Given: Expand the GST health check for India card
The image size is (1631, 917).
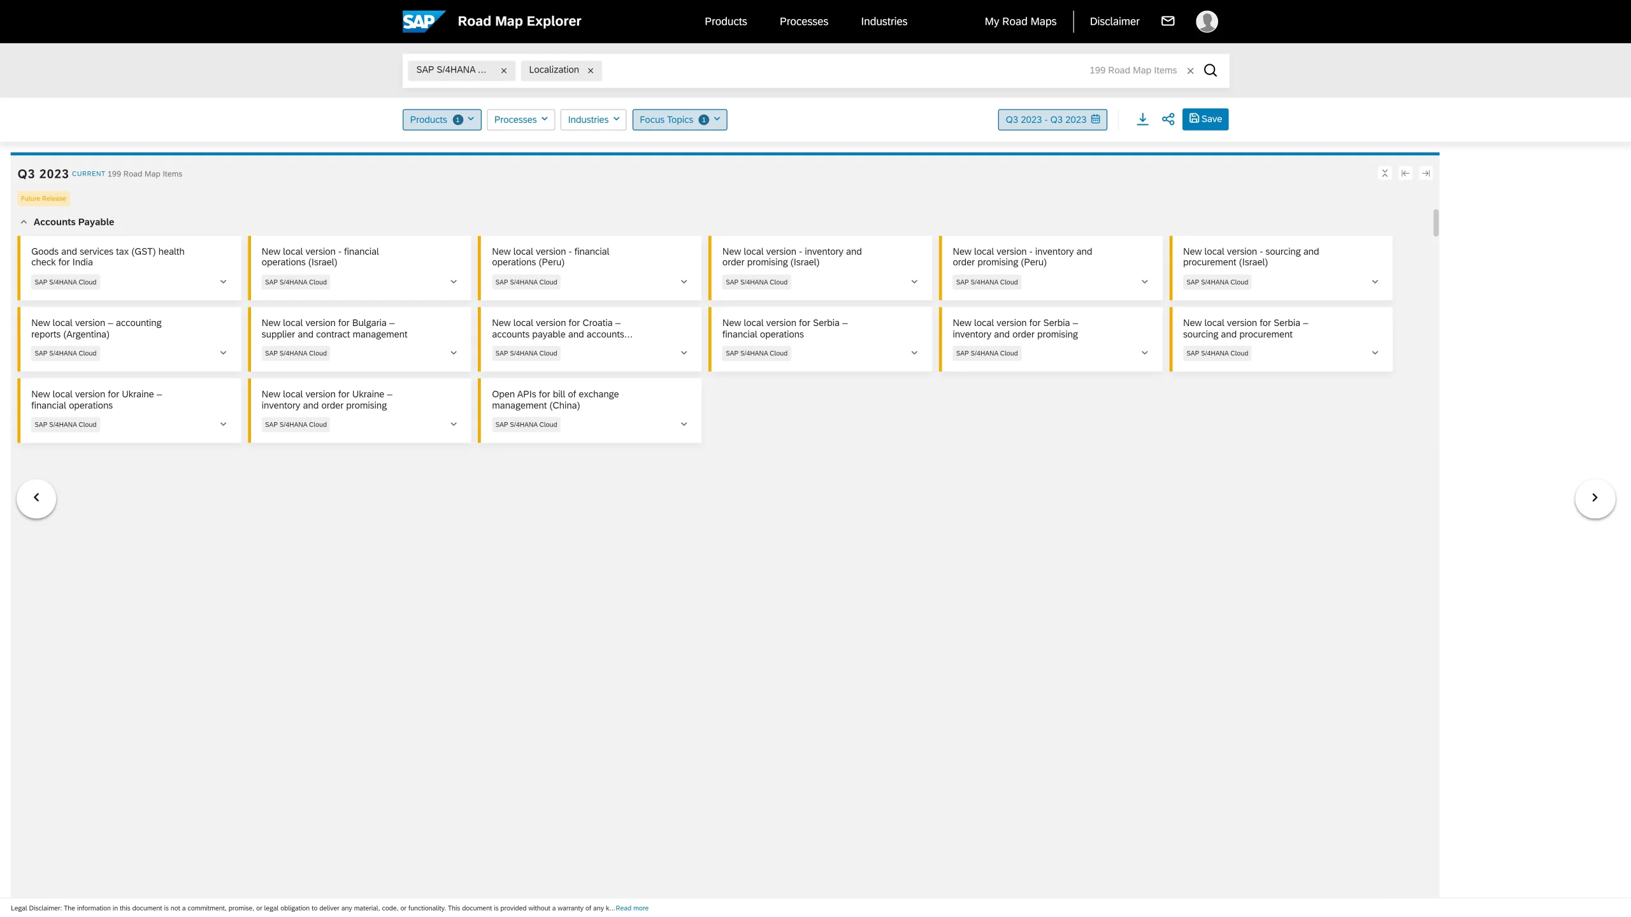Looking at the screenshot, I should click(223, 282).
